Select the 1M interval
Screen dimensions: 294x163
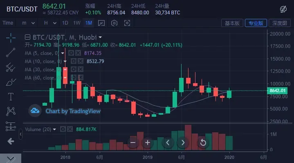coord(89,23)
